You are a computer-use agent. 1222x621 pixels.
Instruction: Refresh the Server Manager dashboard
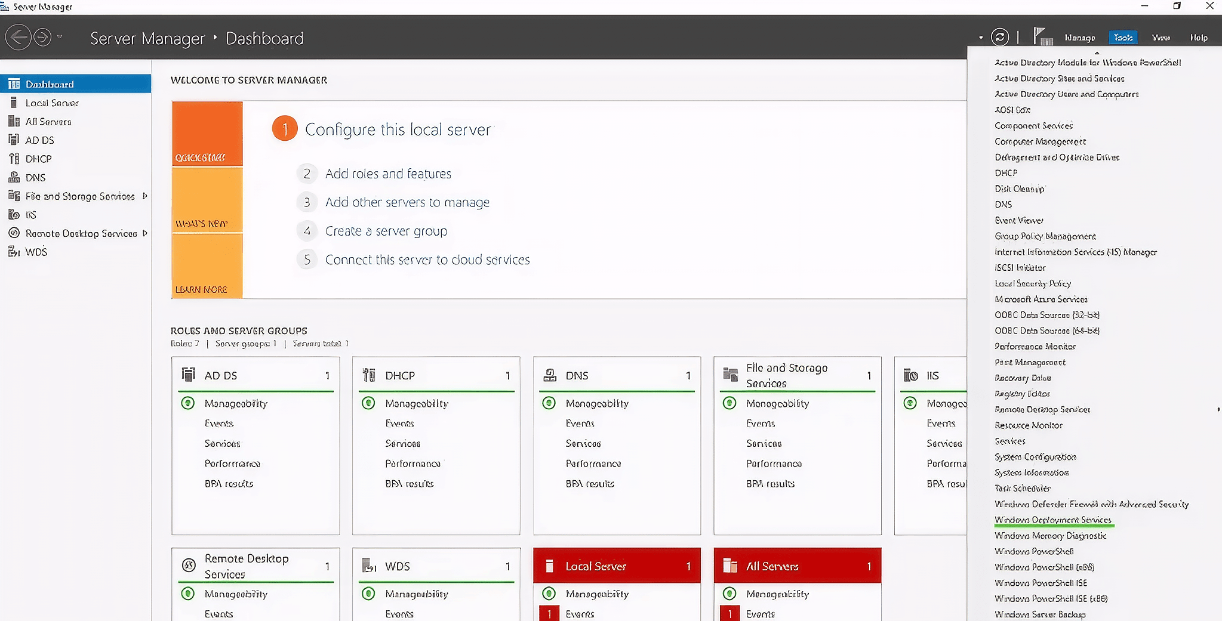[x=1000, y=37]
